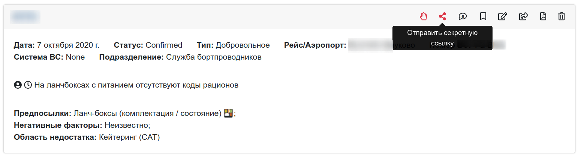Open the blurred report title link

[25, 16]
